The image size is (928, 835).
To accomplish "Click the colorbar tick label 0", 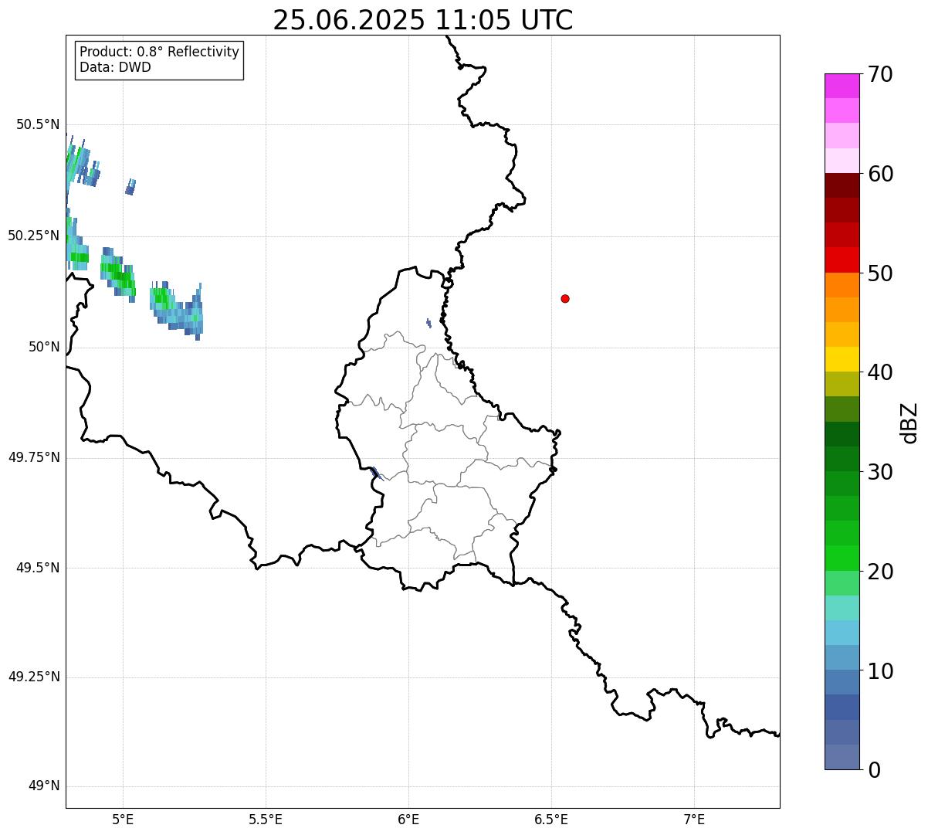I will pos(874,770).
